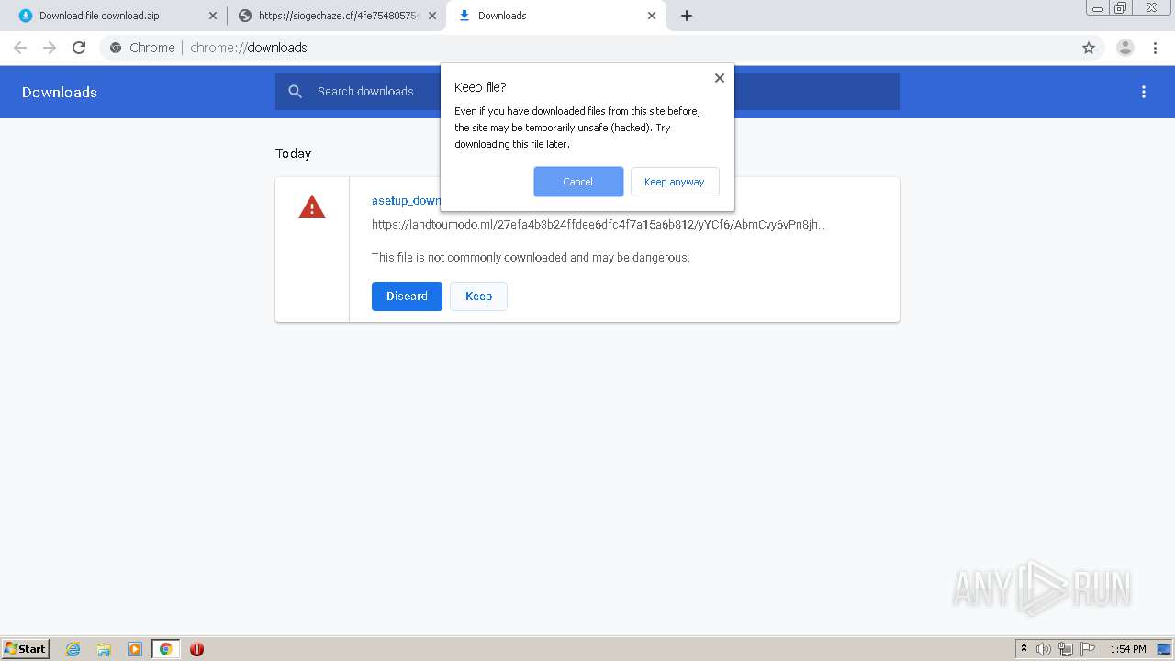Viewport: 1175px width, 661px height.
Task: Show hidden system tray icons
Action: [1024, 648]
